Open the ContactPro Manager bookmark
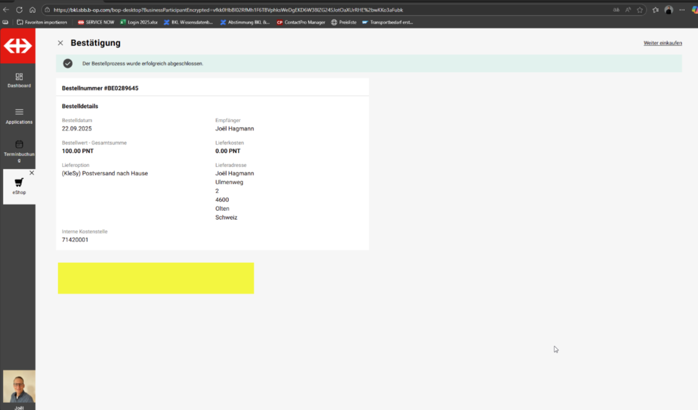 coord(301,23)
